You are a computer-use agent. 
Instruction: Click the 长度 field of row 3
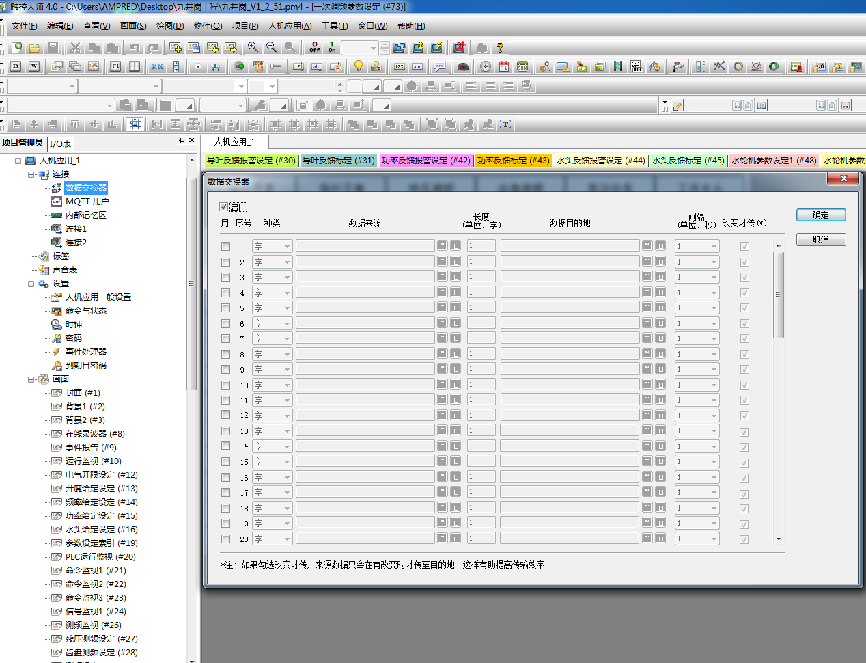pos(481,276)
